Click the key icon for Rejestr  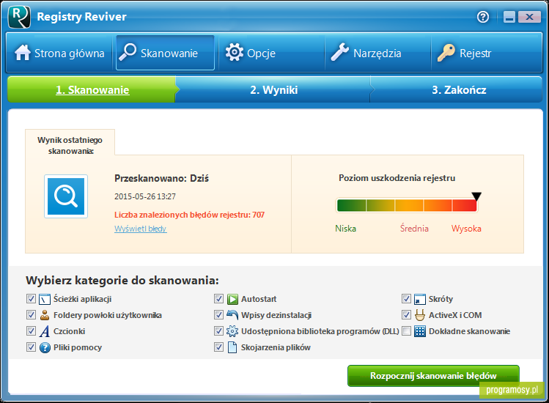coord(446,53)
